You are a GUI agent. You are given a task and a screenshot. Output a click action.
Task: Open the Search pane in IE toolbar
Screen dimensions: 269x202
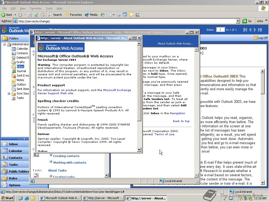pyautogui.click(x=55, y=15)
